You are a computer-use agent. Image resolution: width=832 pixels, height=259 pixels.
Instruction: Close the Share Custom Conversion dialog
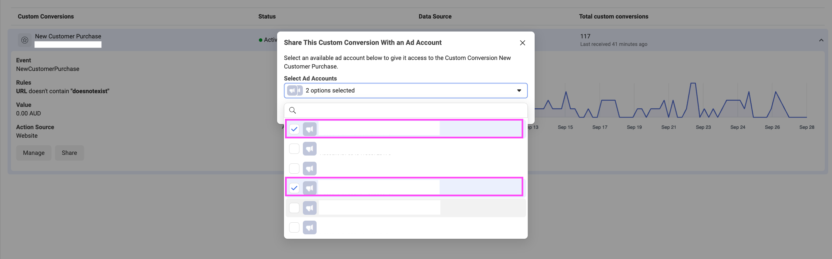[523, 43]
